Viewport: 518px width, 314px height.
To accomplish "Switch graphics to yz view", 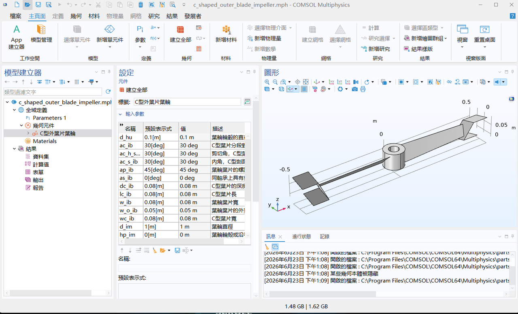I will [x=340, y=82].
